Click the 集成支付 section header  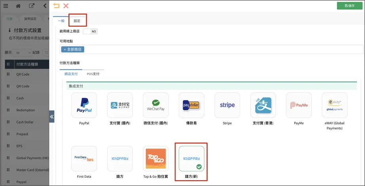pyautogui.click(x=211, y=86)
